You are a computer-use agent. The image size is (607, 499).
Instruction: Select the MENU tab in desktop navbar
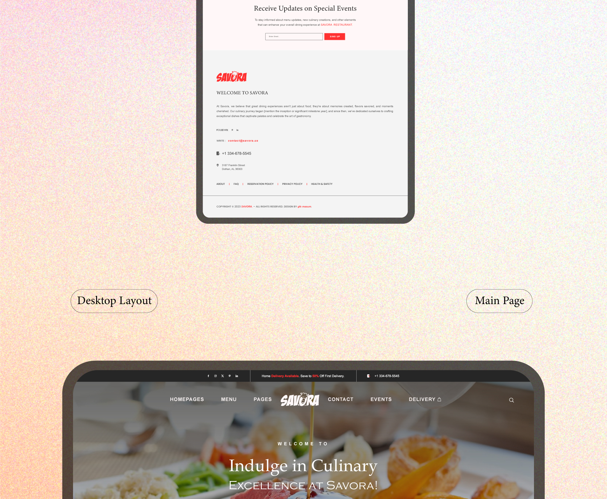click(229, 399)
